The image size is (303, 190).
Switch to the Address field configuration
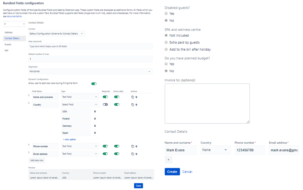(8, 32)
